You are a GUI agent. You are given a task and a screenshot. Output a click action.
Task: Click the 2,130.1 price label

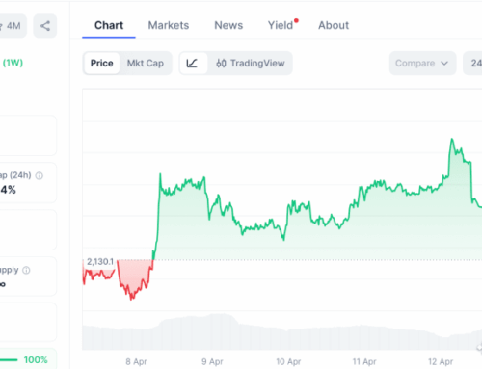click(x=100, y=262)
